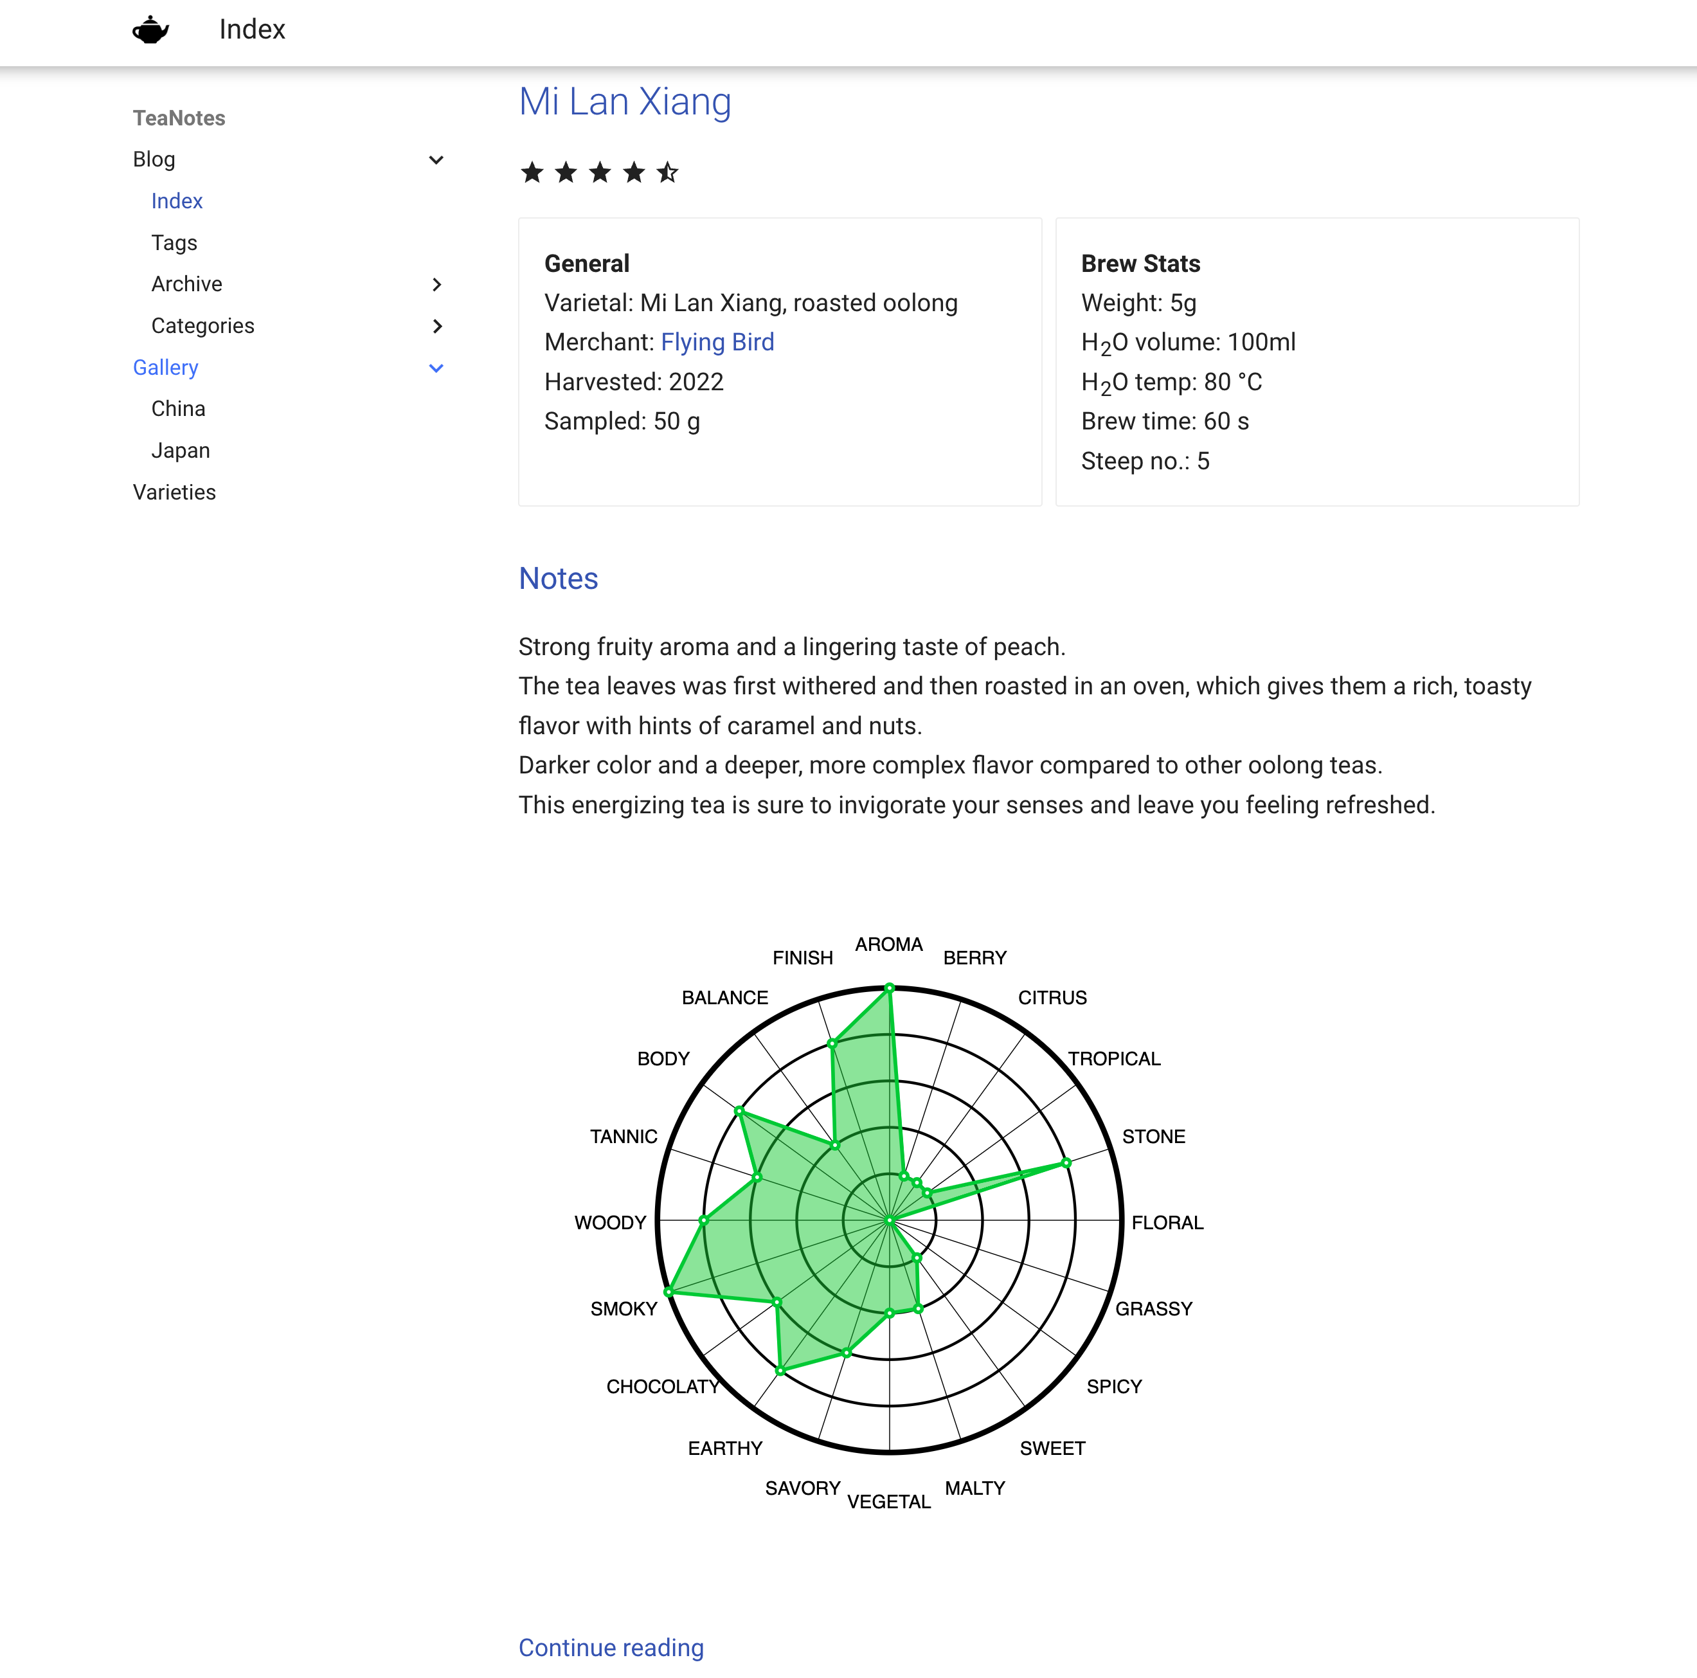Viewport: 1697px width, 1678px height.
Task: Click the first rating star
Action: coord(532,172)
